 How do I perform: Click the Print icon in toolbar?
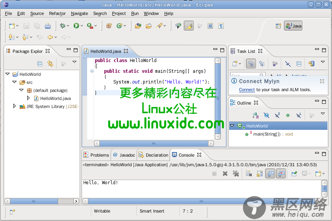click(48, 26)
